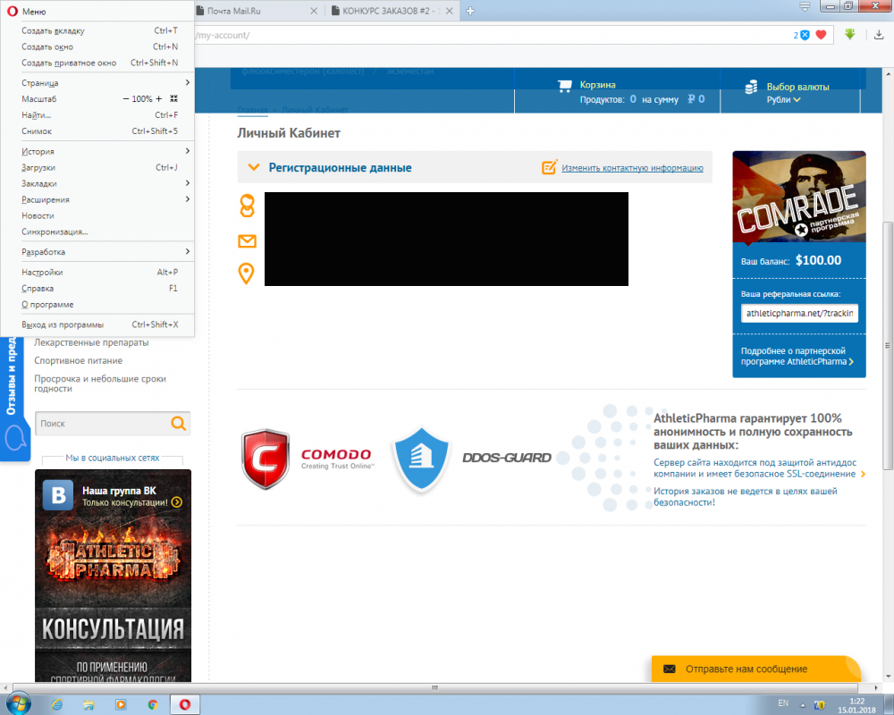894x715 pixels.
Task: Toggle fullscreen icon in the Масштаб row
Action: (x=173, y=98)
